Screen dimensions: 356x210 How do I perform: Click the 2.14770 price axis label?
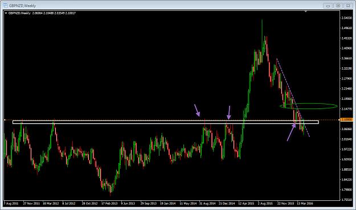click(x=346, y=109)
